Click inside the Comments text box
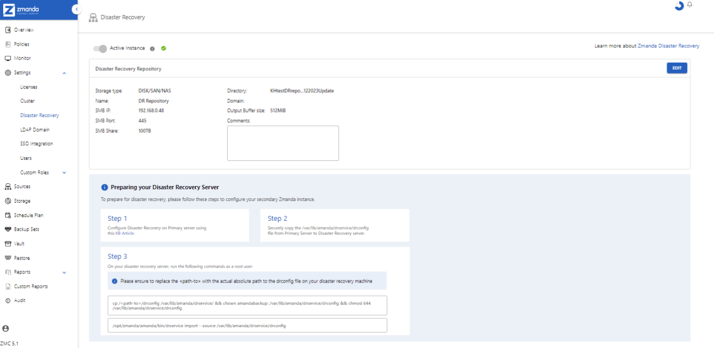714x348 pixels. (x=283, y=143)
